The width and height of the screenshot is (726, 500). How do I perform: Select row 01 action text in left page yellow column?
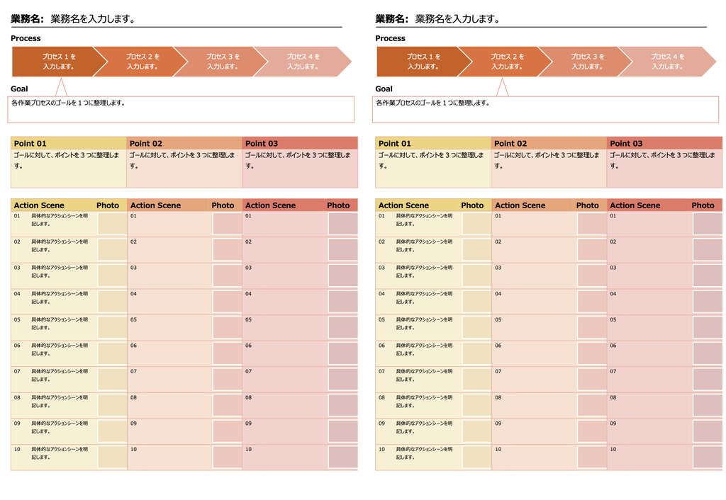(x=60, y=220)
